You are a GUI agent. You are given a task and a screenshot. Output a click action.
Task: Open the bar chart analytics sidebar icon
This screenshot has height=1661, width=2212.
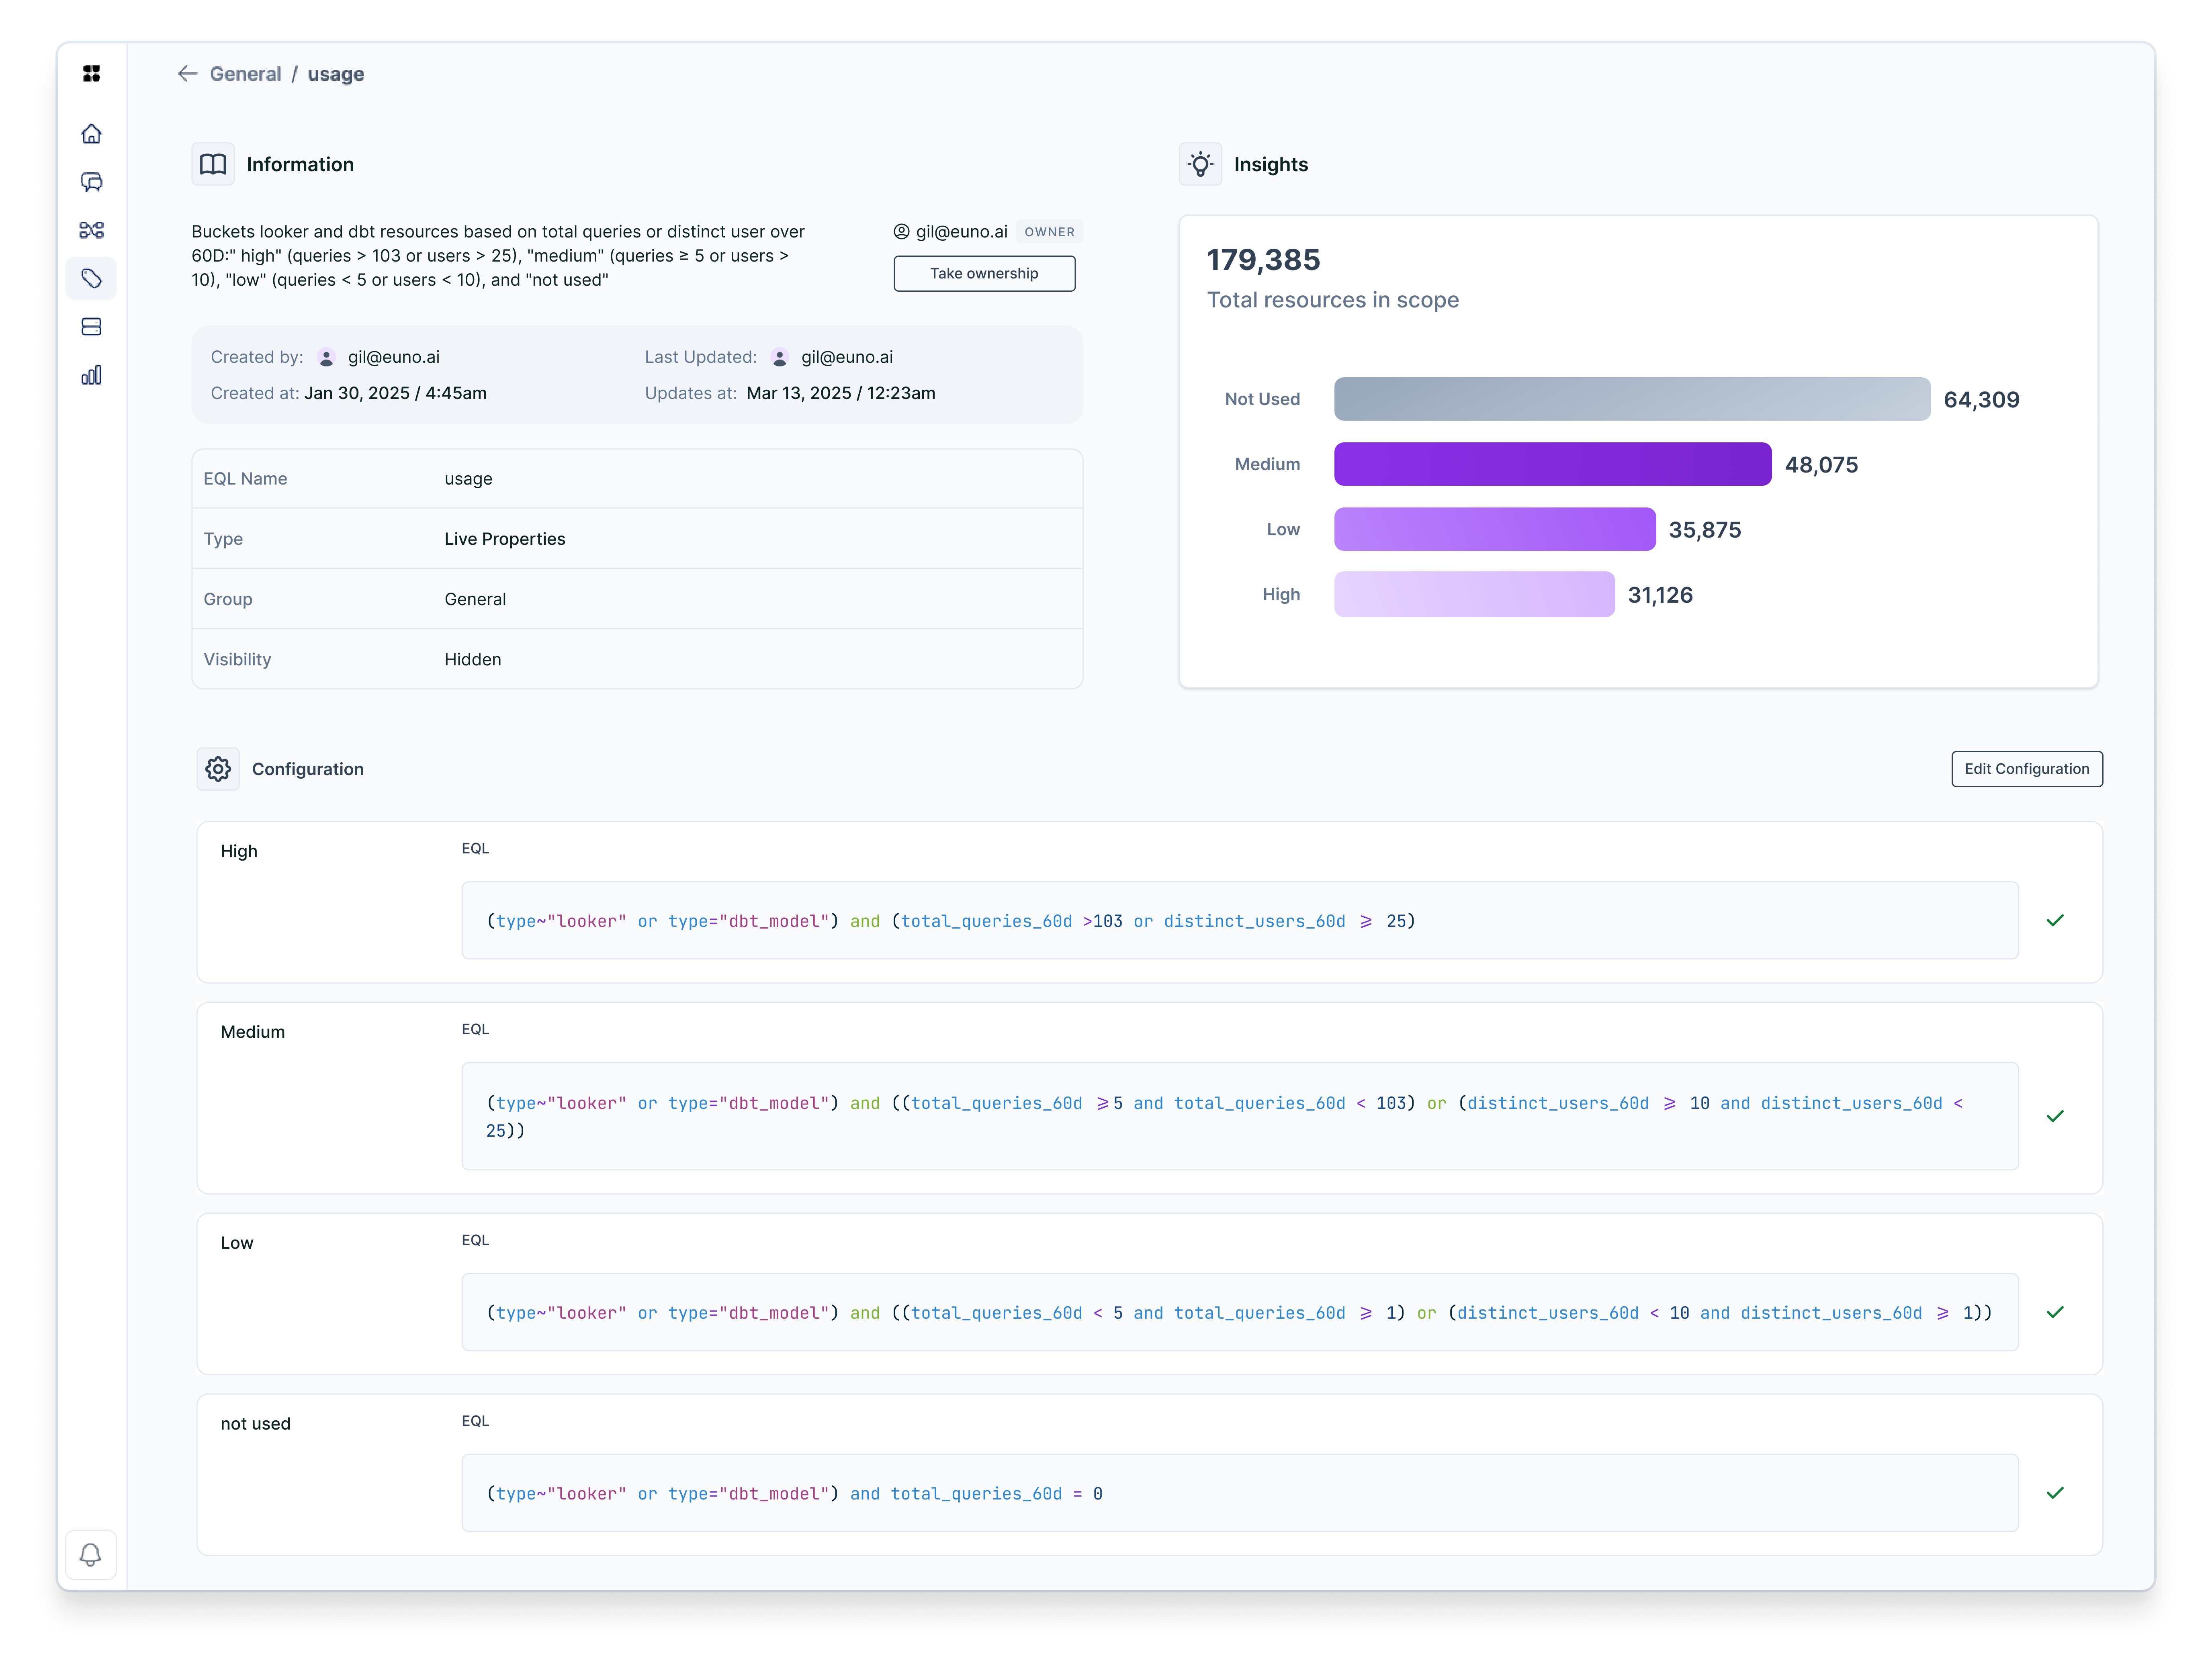[x=91, y=375]
